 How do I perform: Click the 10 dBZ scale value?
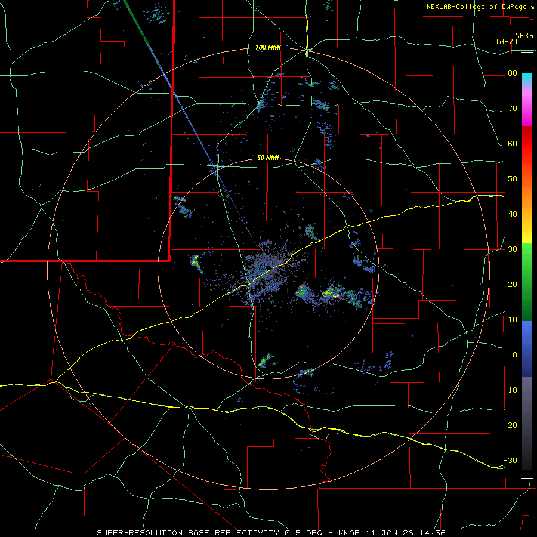[513, 320]
